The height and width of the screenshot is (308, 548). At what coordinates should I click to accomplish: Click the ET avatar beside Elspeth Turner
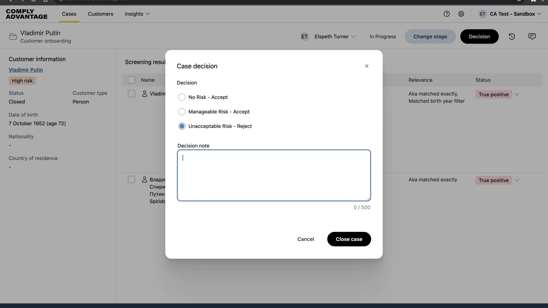click(x=304, y=37)
